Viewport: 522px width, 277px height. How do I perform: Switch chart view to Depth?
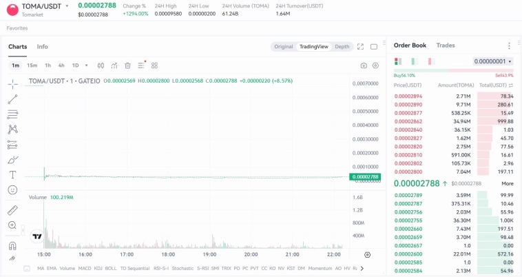342,47
